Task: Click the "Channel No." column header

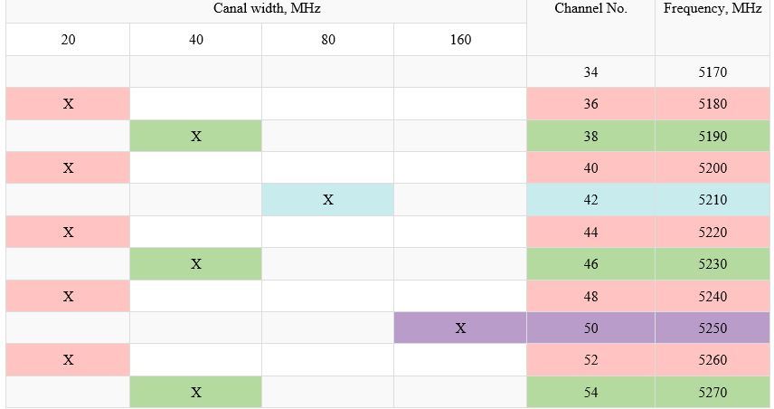Action: point(590,8)
